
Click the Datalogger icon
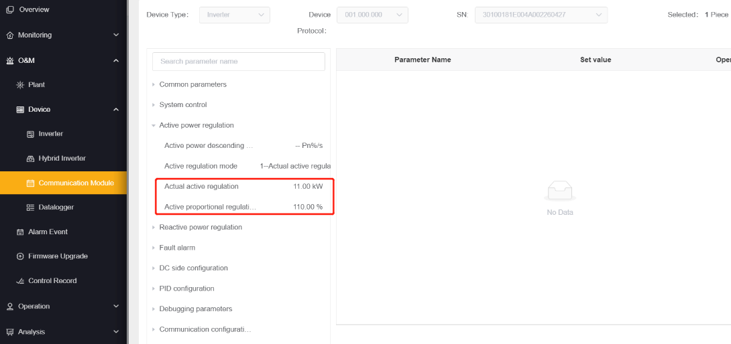pos(30,207)
